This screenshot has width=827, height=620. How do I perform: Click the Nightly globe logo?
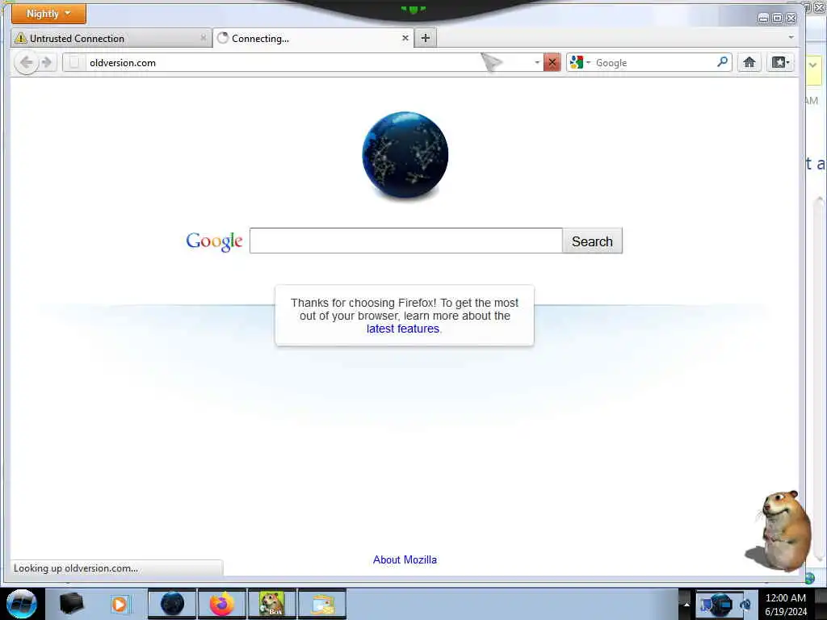point(405,155)
